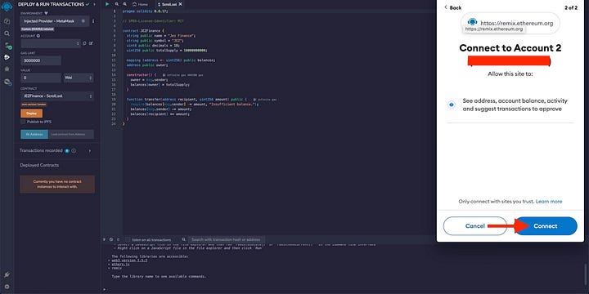Open the File explorer sidebar icon
The height and width of the screenshot is (294, 589).
[7, 21]
